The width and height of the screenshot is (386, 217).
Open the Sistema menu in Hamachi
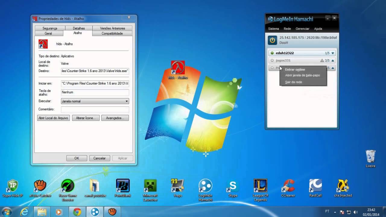(x=274, y=29)
